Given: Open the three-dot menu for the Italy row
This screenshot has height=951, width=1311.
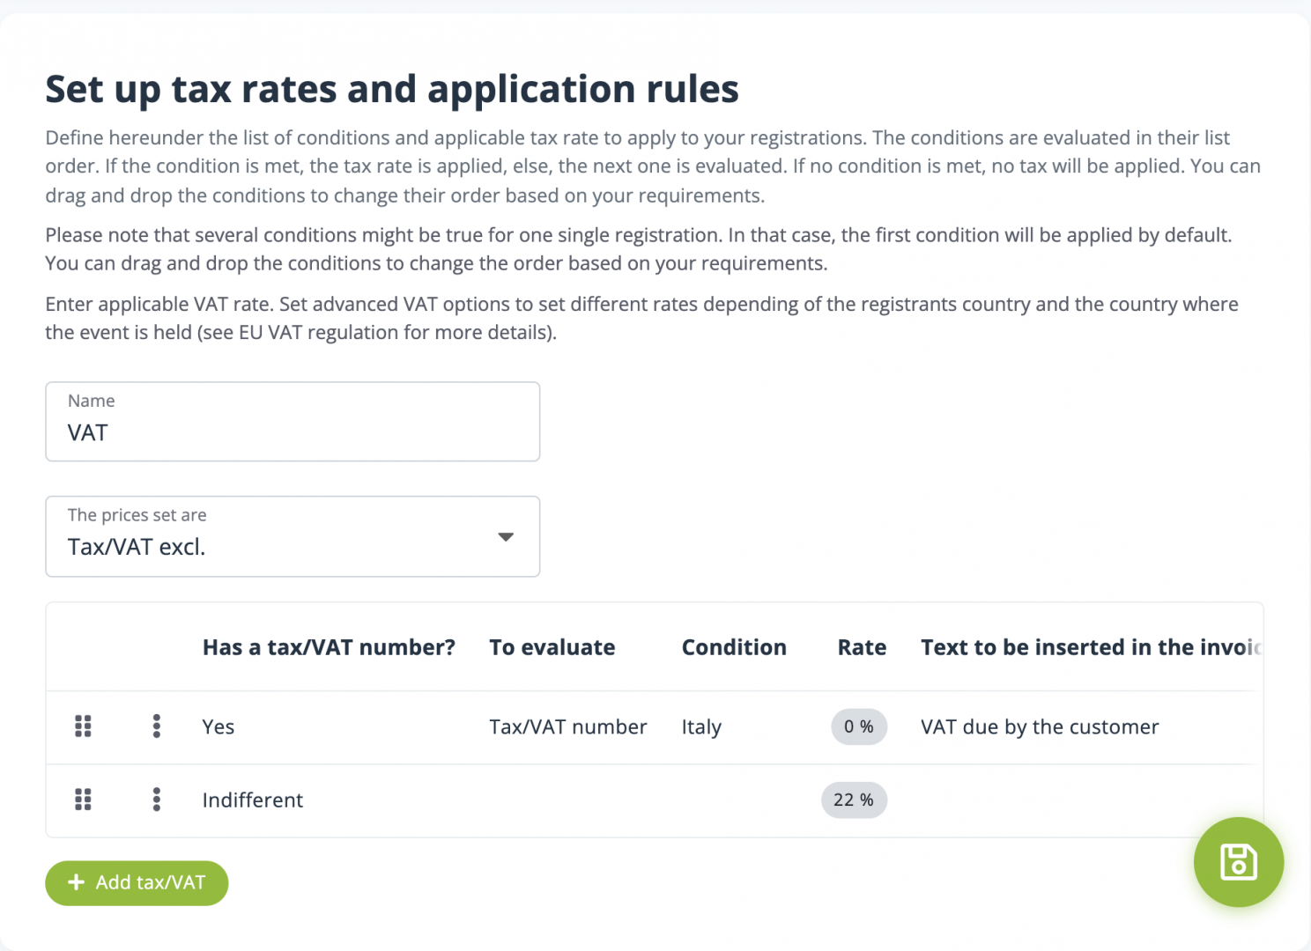Looking at the screenshot, I should point(157,726).
